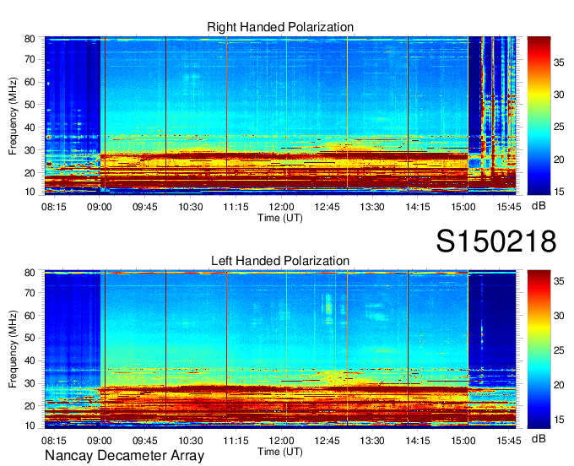Click the 10:30 time tick under the Left Handed plot
Image resolution: width=574 pixels, height=466 pixels.
click(x=191, y=441)
